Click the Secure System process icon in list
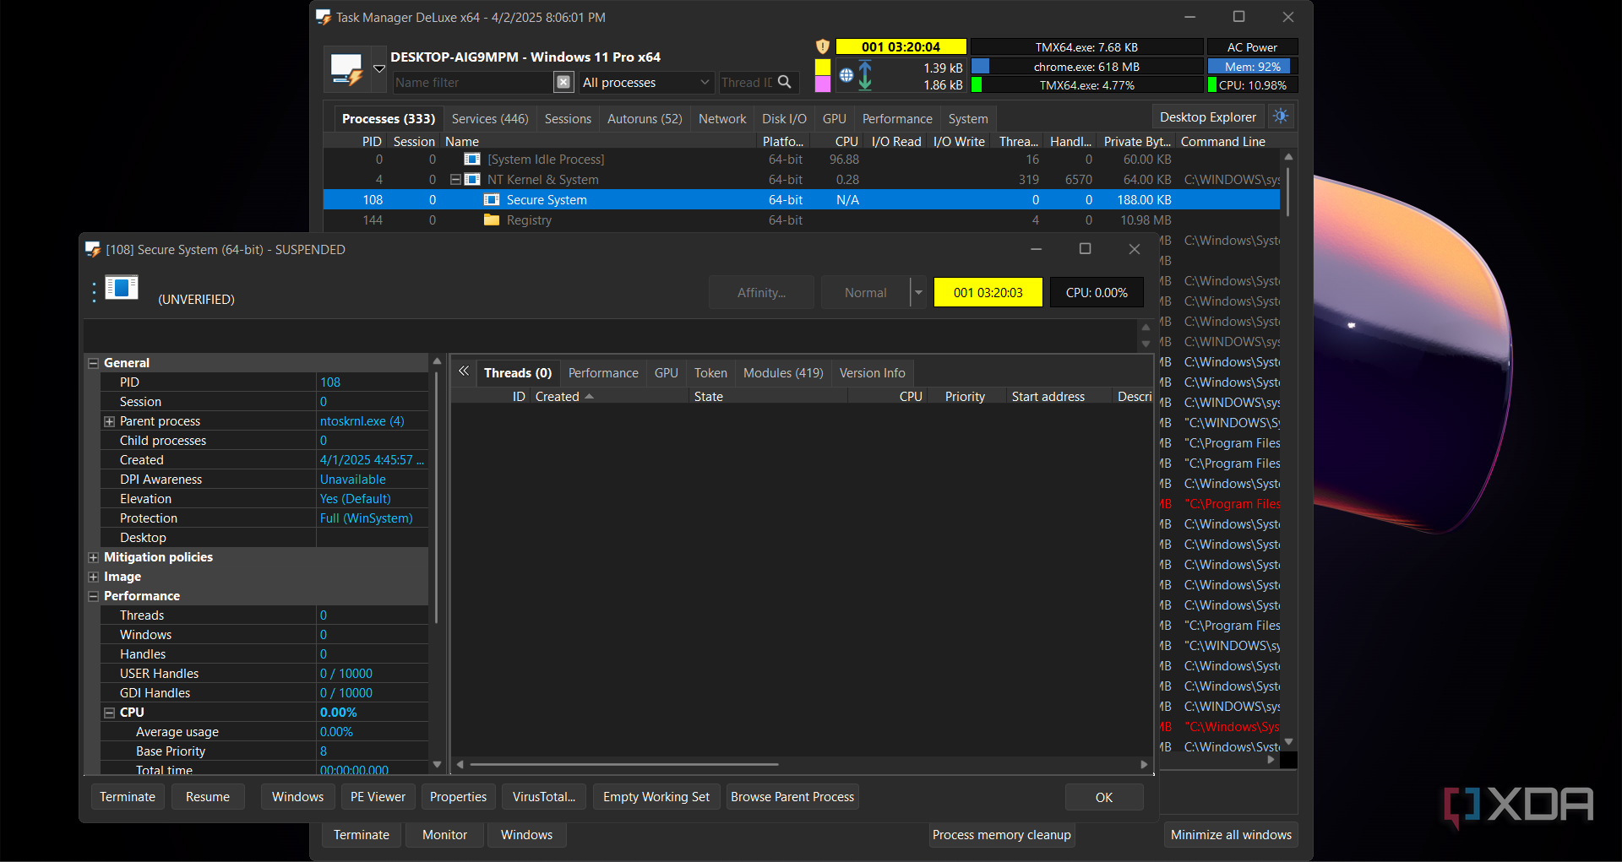This screenshot has height=862, width=1622. point(492,200)
